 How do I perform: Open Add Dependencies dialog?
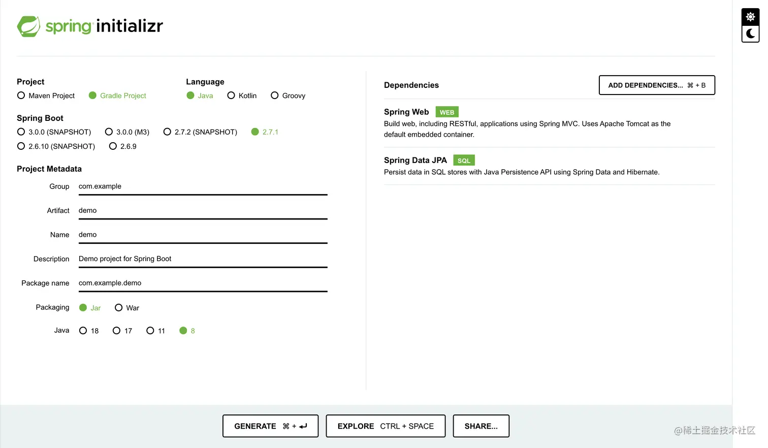657,85
